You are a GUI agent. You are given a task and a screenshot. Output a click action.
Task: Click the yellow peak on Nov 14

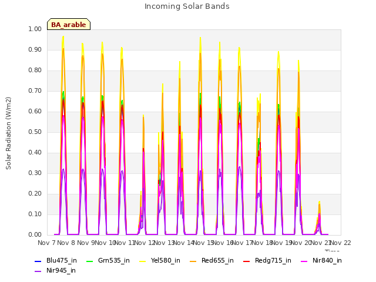[x=200, y=38]
